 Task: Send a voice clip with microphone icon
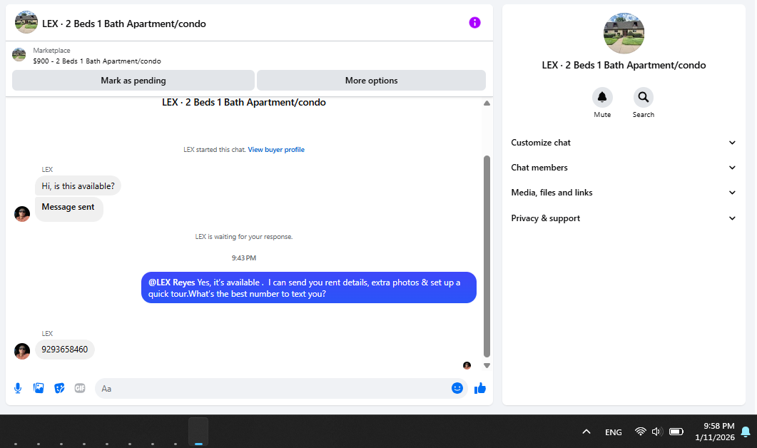click(x=18, y=388)
